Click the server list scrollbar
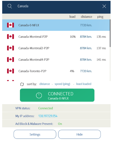Image resolution: width=113 pixels, height=141 pixels. click(x=110, y=33)
